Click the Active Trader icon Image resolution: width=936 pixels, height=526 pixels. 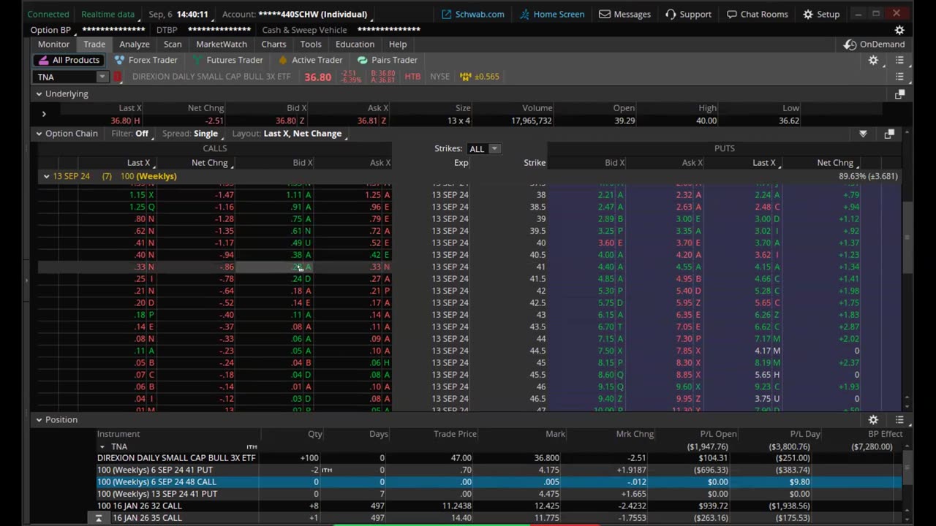coord(282,60)
